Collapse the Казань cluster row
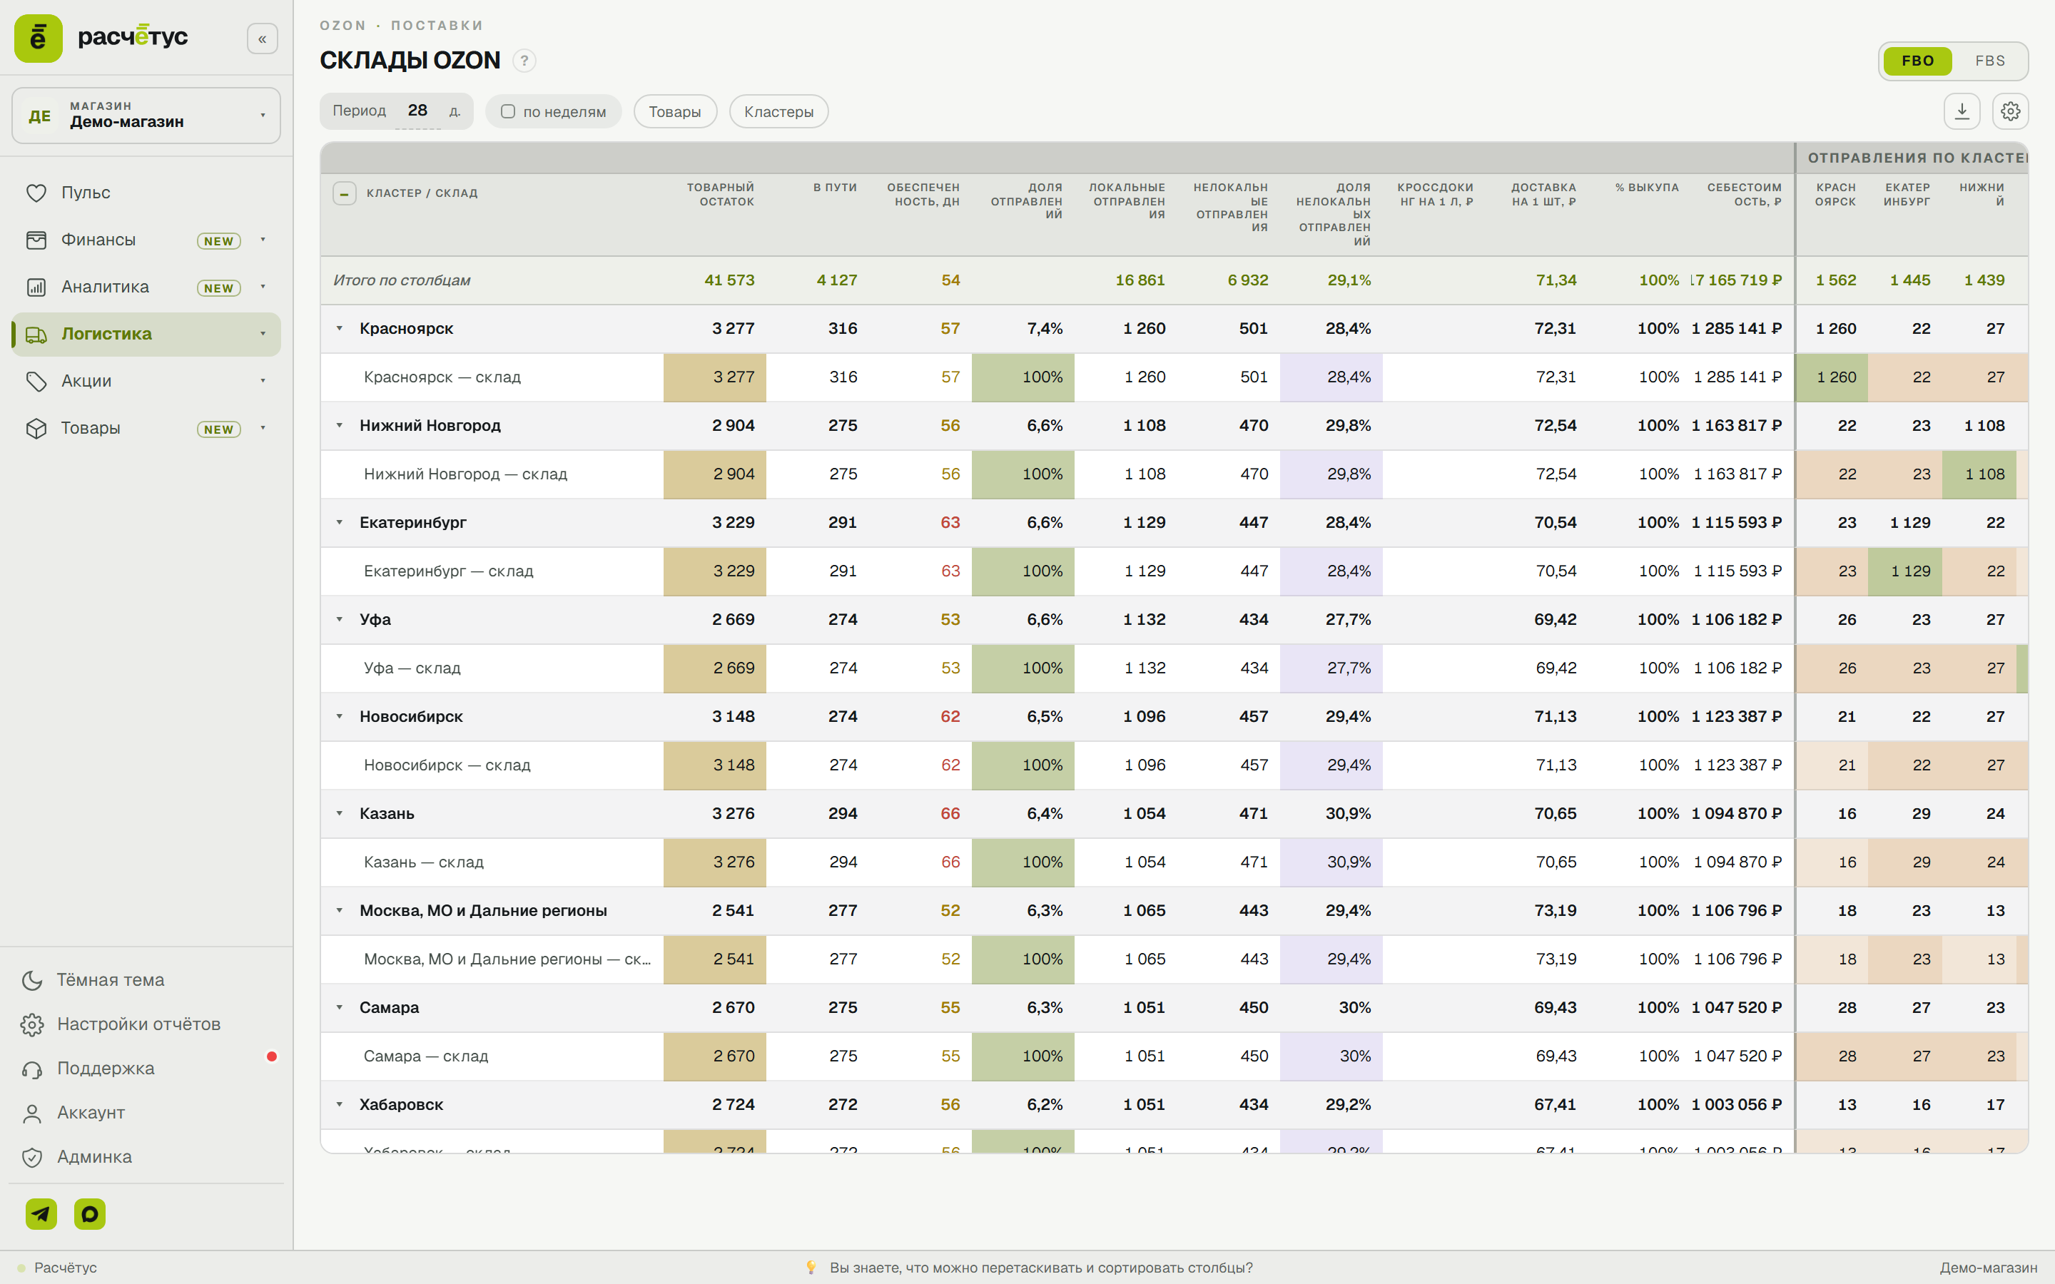Screen dimensions: 2055x1284 [x=340, y=813]
